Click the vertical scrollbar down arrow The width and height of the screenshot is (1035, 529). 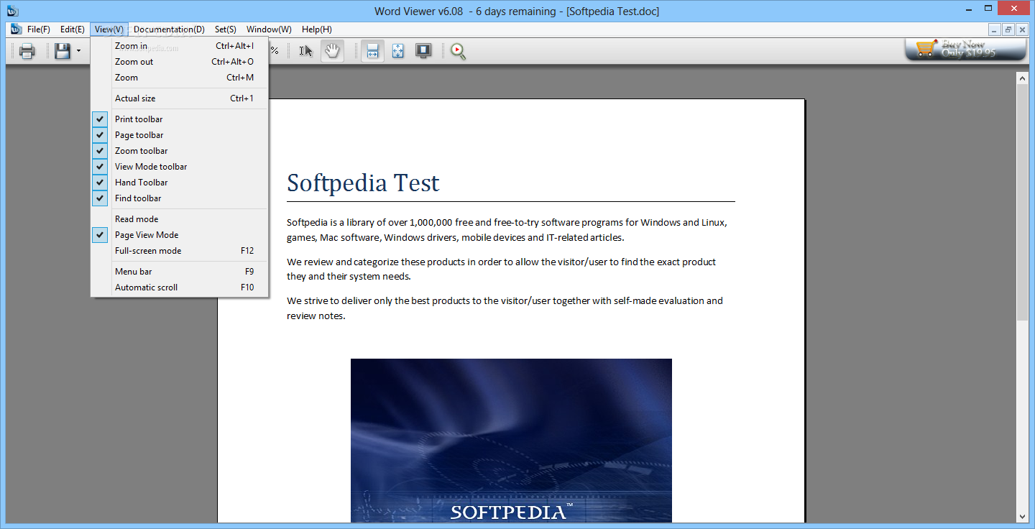(1023, 516)
